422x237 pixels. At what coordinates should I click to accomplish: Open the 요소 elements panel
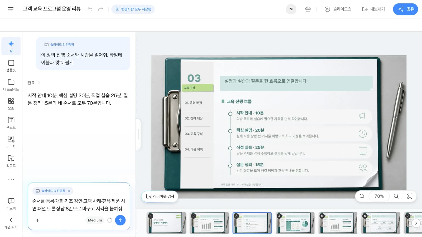[11, 104]
